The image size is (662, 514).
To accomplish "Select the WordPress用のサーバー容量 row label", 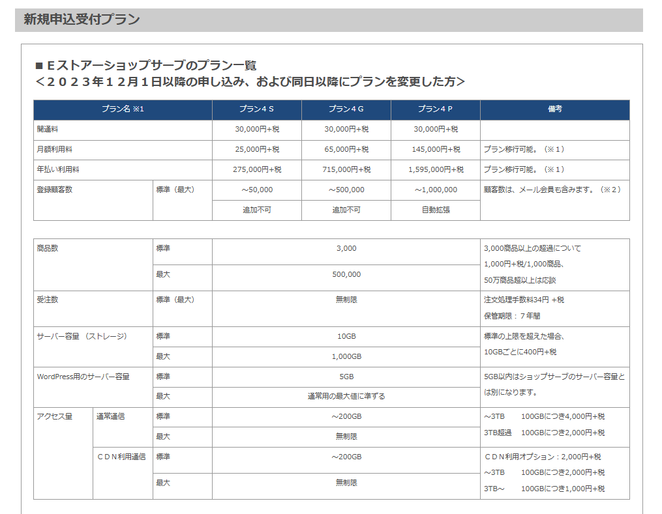I will [x=83, y=377].
